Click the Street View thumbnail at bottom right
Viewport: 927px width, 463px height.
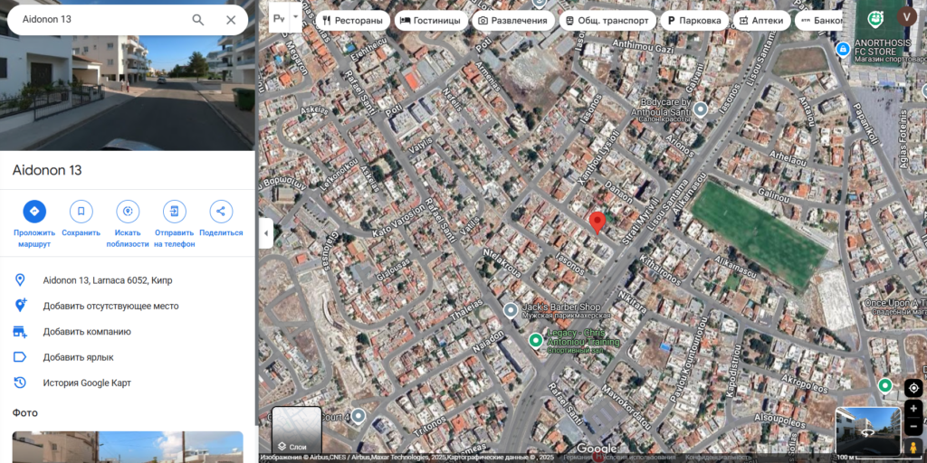tap(868, 431)
